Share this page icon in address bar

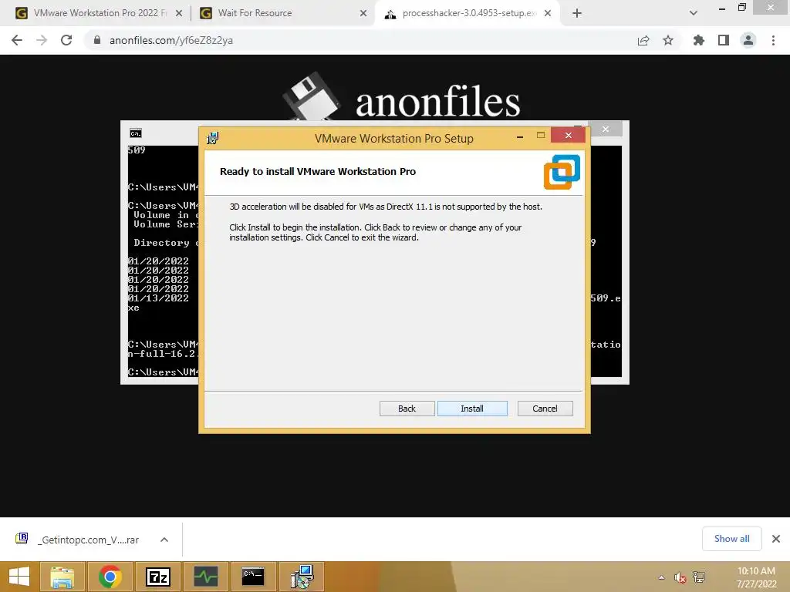tap(643, 40)
